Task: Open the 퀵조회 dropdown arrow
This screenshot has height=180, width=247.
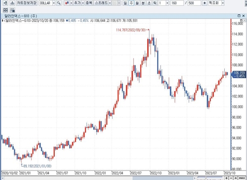Action: (223, 3)
